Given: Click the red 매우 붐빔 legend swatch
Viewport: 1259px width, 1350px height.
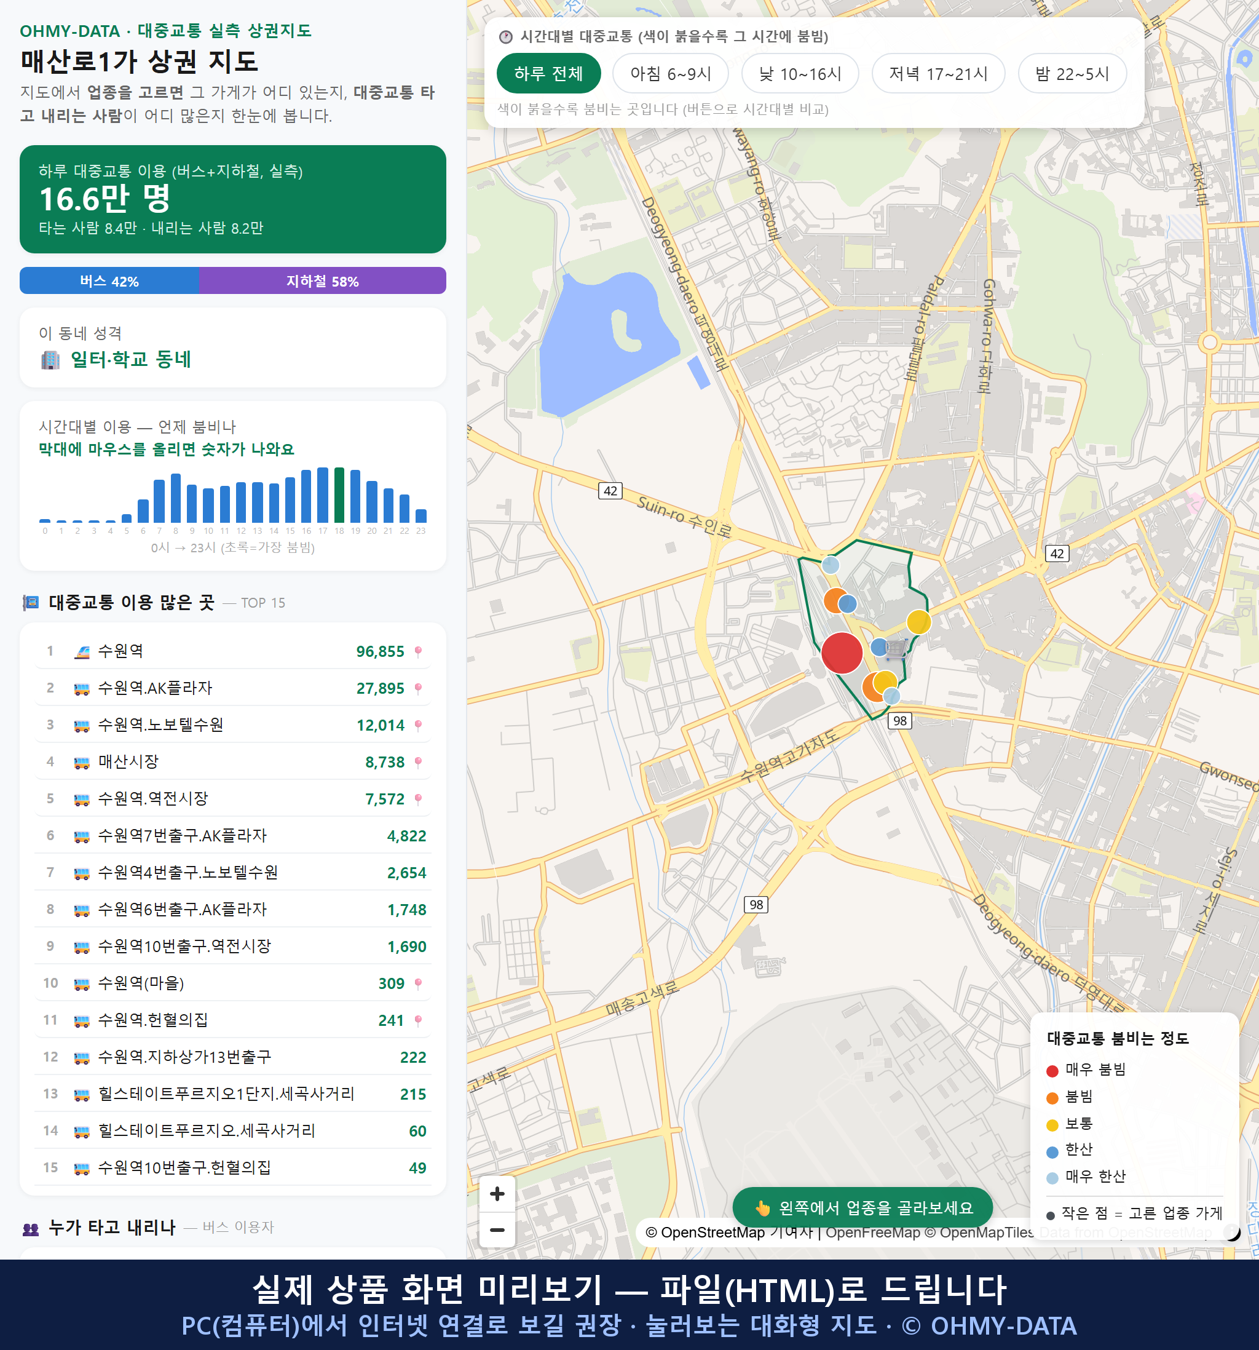Looking at the screenshot, I should [1052, 1071].
